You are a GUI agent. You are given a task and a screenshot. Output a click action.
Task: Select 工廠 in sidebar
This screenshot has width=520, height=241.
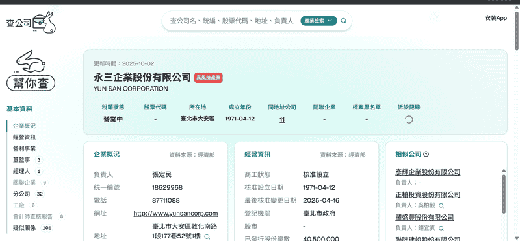click(19, 205)
